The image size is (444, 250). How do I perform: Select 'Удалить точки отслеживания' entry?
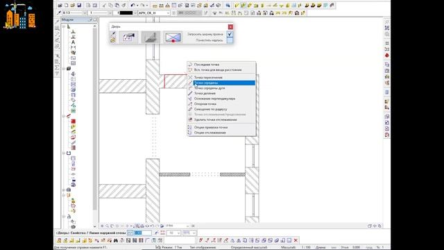[x=221, y=119]
